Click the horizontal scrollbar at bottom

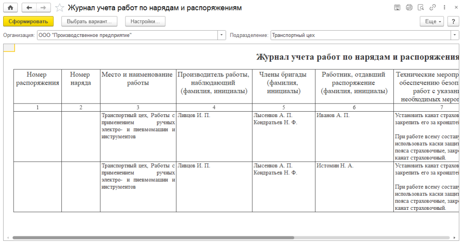pyautogui.click(x=153, y=237)
